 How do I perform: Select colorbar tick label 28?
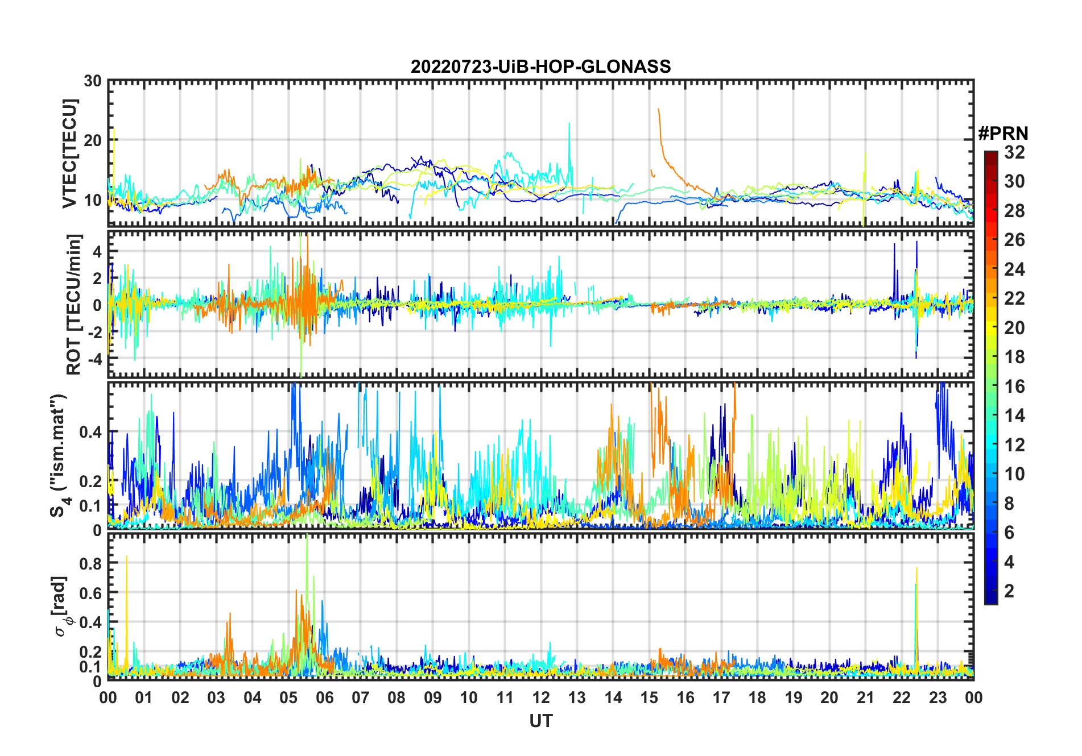[x=1014, y=210]
